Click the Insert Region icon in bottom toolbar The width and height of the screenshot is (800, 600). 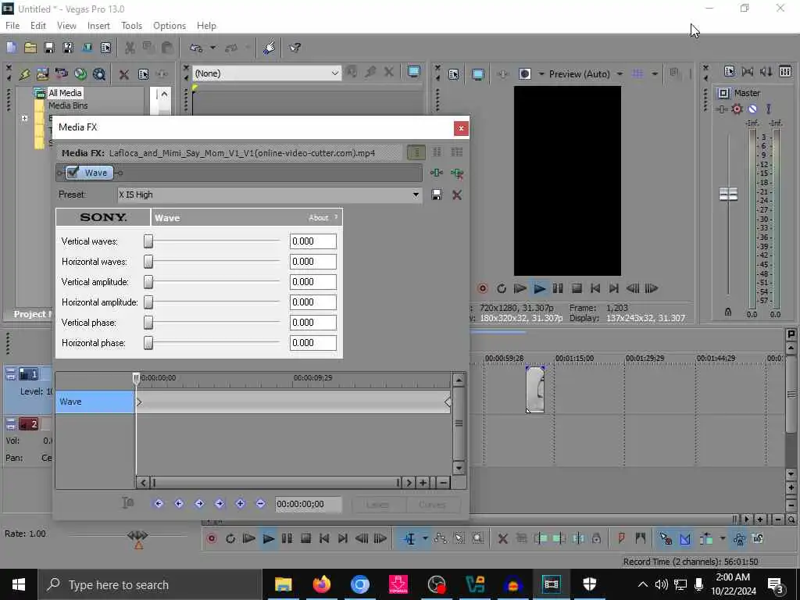641,538
